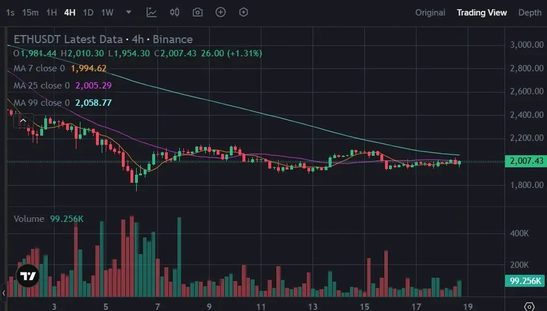Screen dimensions: 547x311
Task: Click the plus circle add icon
Action: coord(221,13)
